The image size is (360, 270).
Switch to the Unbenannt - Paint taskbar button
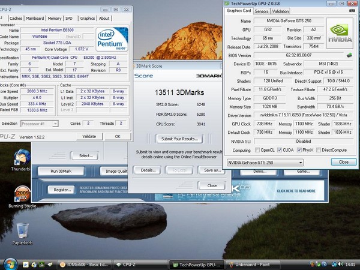tap(253, 265)
